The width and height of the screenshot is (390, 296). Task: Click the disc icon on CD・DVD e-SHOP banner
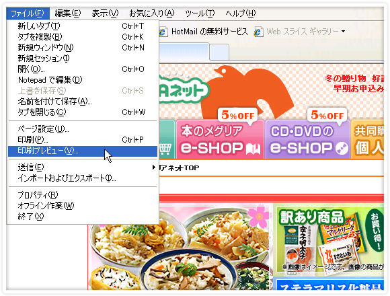coord(342,149)
